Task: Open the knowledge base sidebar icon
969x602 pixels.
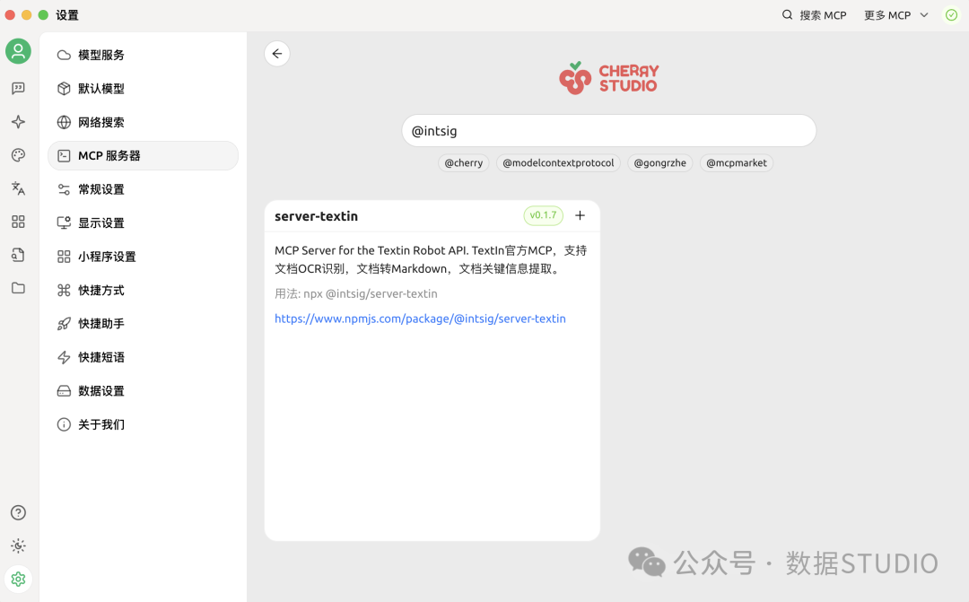Action: click(19, 255)
